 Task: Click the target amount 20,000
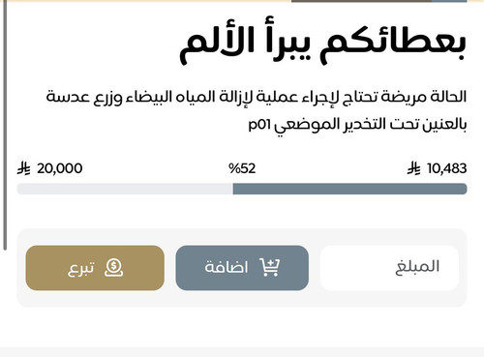(x=60, y=168)
